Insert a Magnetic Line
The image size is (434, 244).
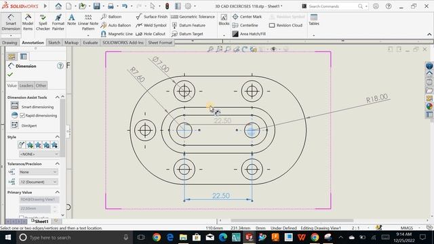(x=117, y=34)
